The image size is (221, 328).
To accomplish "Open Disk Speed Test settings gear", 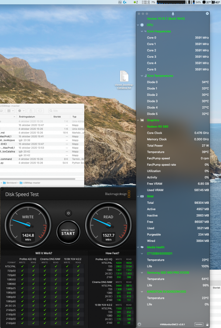I will coord(68,213).
